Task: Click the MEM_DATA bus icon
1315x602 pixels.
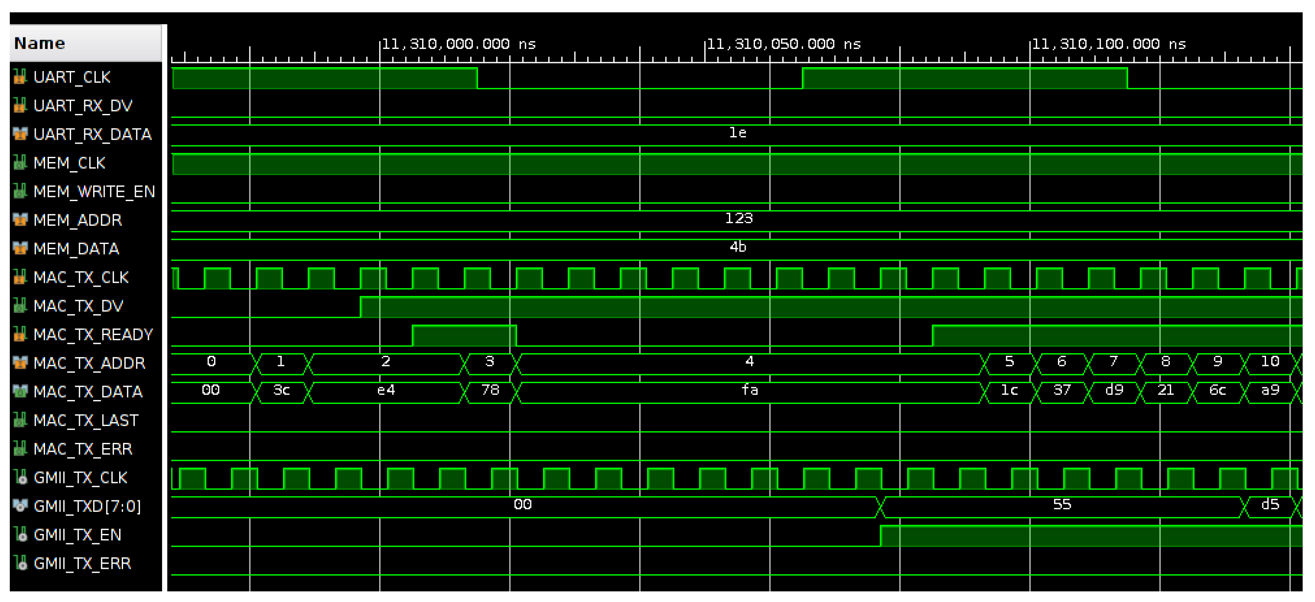Action: [20, 248]
